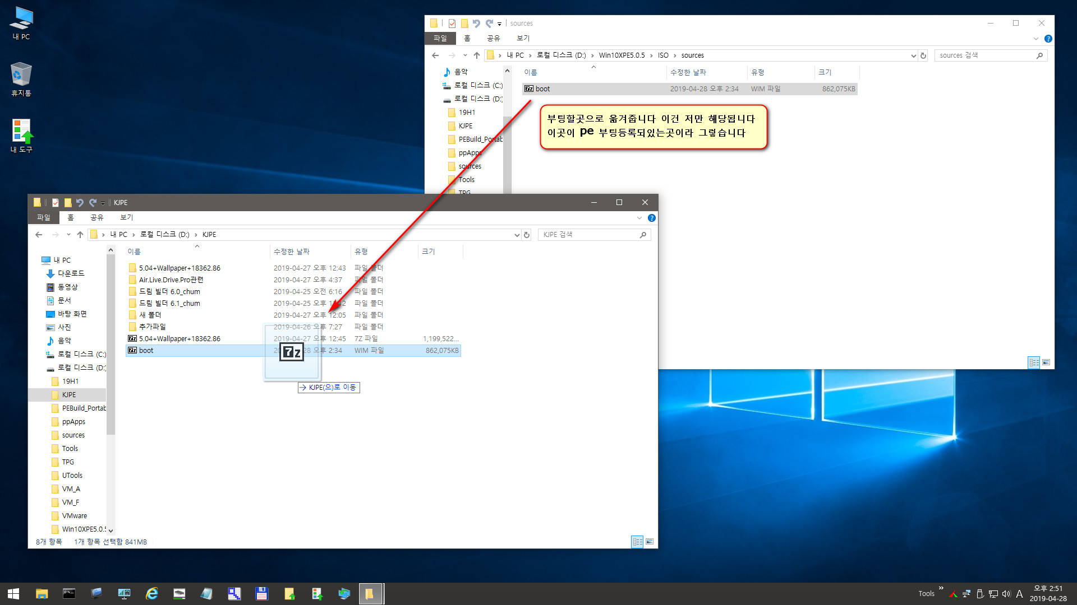The height and width of the screenshot is (605, 1077).
Task: Open the 보기 tab in KJPE window
Action: (x=127, y=217)
